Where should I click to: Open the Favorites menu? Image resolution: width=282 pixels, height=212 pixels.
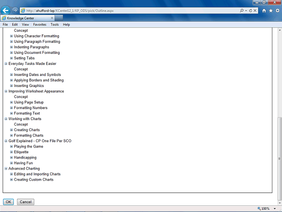[x=40, y=25]
